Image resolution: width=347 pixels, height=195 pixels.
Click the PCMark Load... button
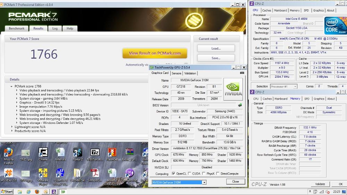point(216,48)
